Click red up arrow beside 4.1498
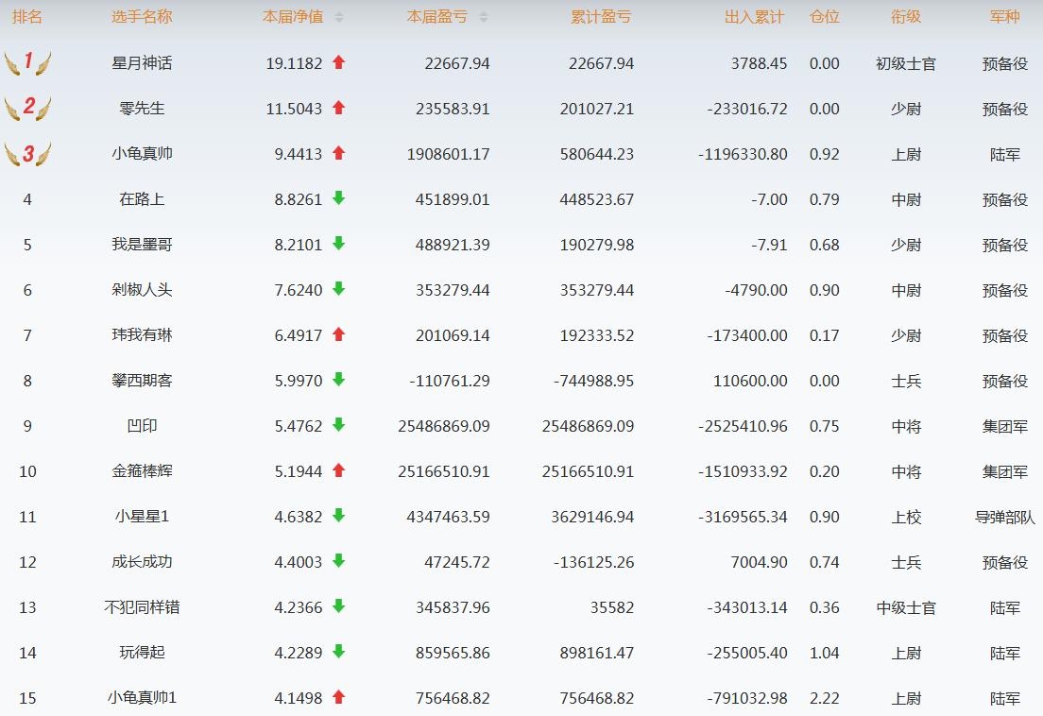Image resolution: width=1043 pixels, height=716 pixels. tap(339, 697)
